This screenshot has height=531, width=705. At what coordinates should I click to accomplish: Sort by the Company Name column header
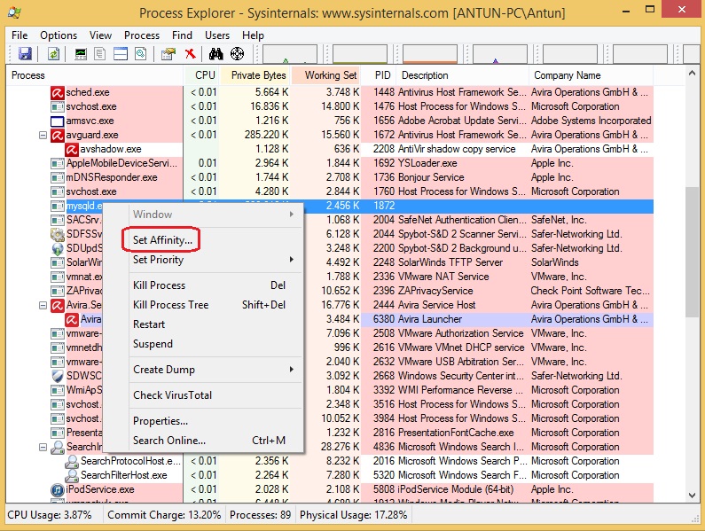(x=591, y=75)
